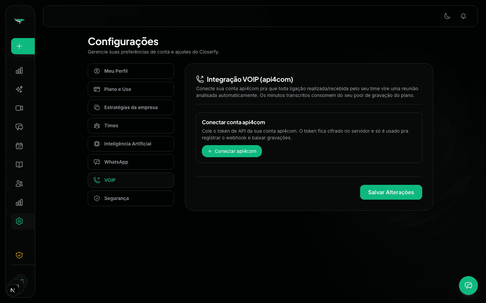486x303 pixels.
Task: Open the people sidebar icon
Action: coord(19,183)
